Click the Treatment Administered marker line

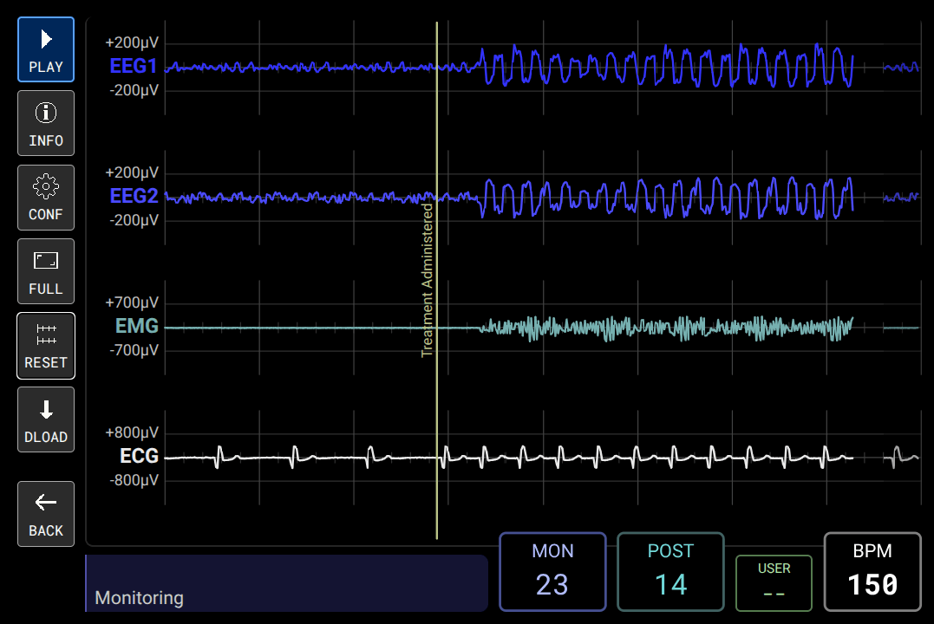(436, 280)
